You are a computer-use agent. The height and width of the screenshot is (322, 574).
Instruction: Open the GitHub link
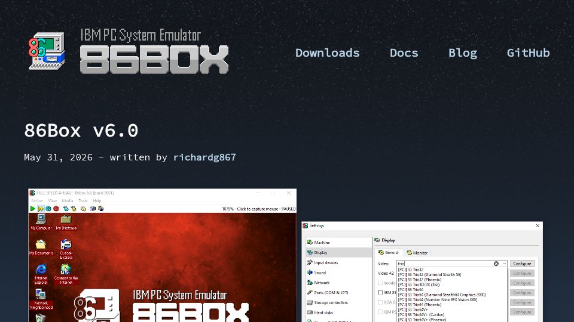528,53
